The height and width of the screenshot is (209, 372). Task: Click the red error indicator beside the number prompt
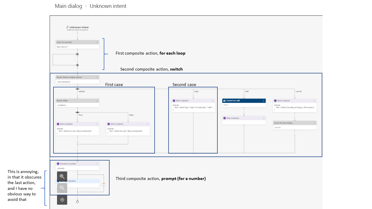pyautogui.click(x=104, y=183)
